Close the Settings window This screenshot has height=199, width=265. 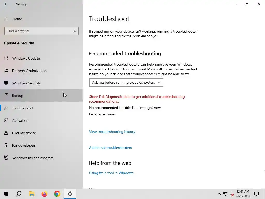(x=259, y=4)
